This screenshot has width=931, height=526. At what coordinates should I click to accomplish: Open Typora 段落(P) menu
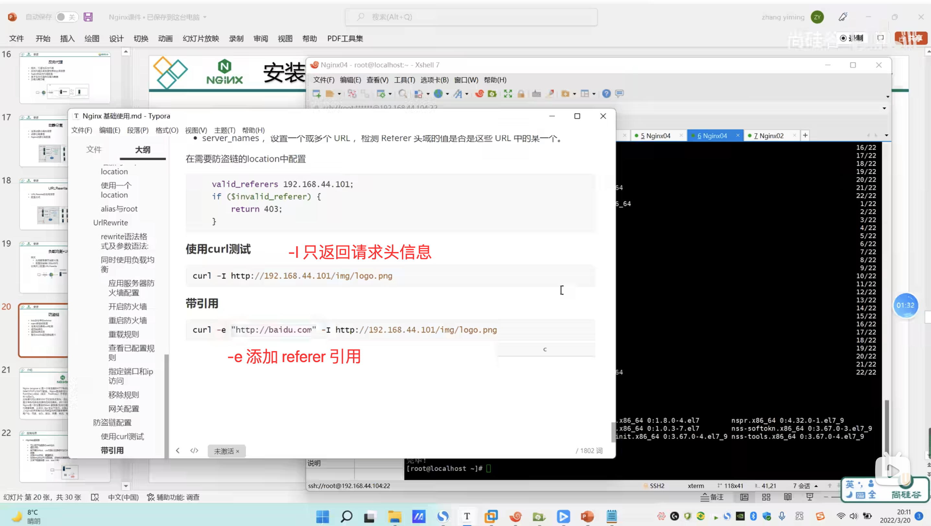tap(138, 130)
